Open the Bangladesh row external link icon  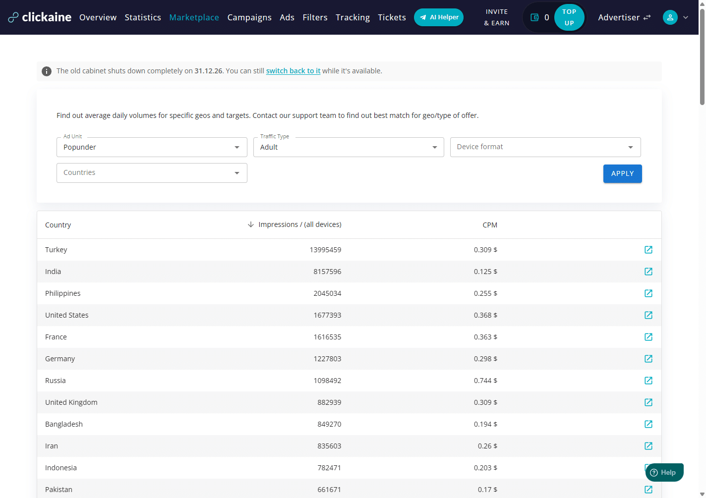[x=648, y=424]
